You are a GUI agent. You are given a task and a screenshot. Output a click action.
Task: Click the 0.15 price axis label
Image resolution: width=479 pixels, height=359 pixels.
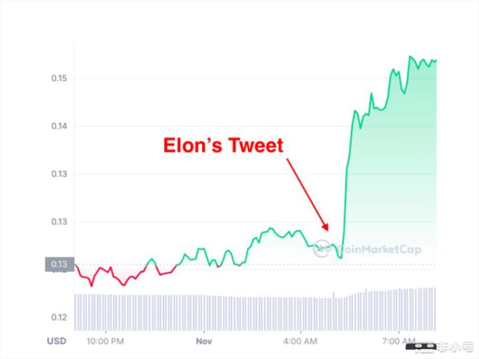coord(59,78)
